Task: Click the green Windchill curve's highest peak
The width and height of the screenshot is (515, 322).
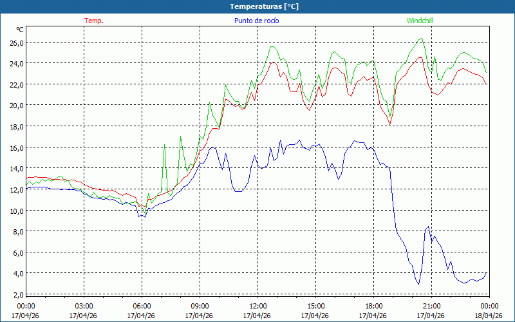Action: [x=422, y=38]
